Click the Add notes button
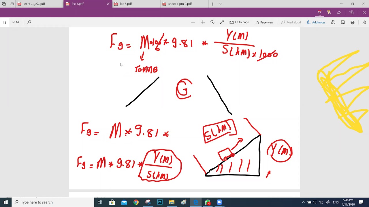Screen dimensions: 369x207 (x=316, y=22)
